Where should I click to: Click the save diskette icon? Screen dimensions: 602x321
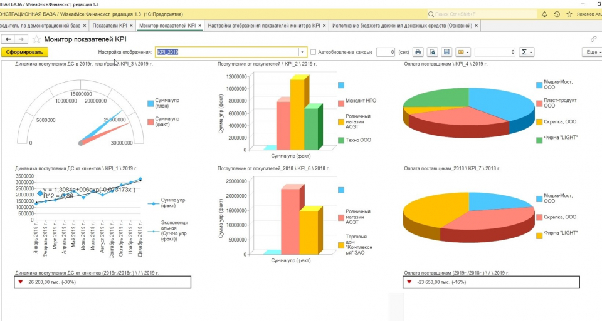point(447,52)
